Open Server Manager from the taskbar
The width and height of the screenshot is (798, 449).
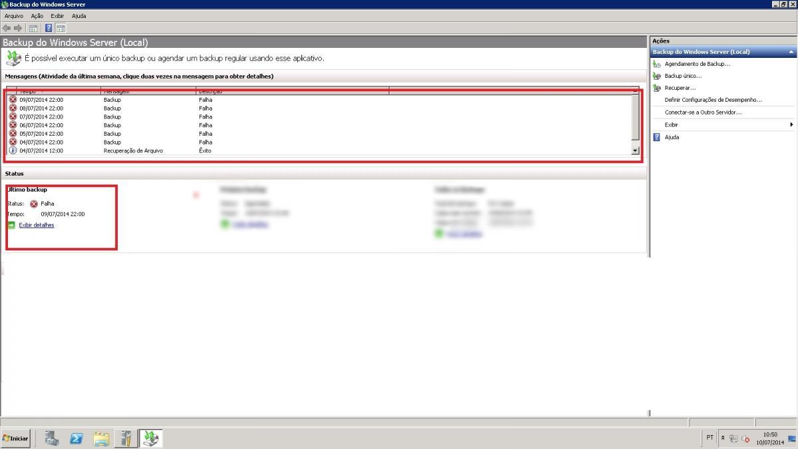(x=52, y=438)
